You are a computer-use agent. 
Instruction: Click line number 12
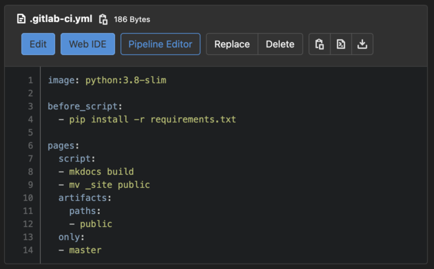pos(28,224)
